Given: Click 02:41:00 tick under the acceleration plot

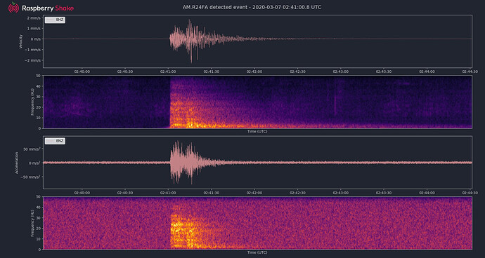Looking at the screenshot, I should [168, 193].
